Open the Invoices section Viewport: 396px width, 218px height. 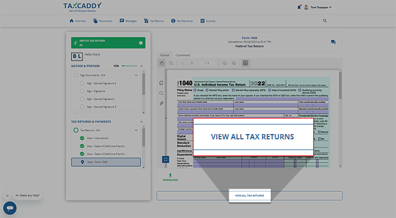208,21
